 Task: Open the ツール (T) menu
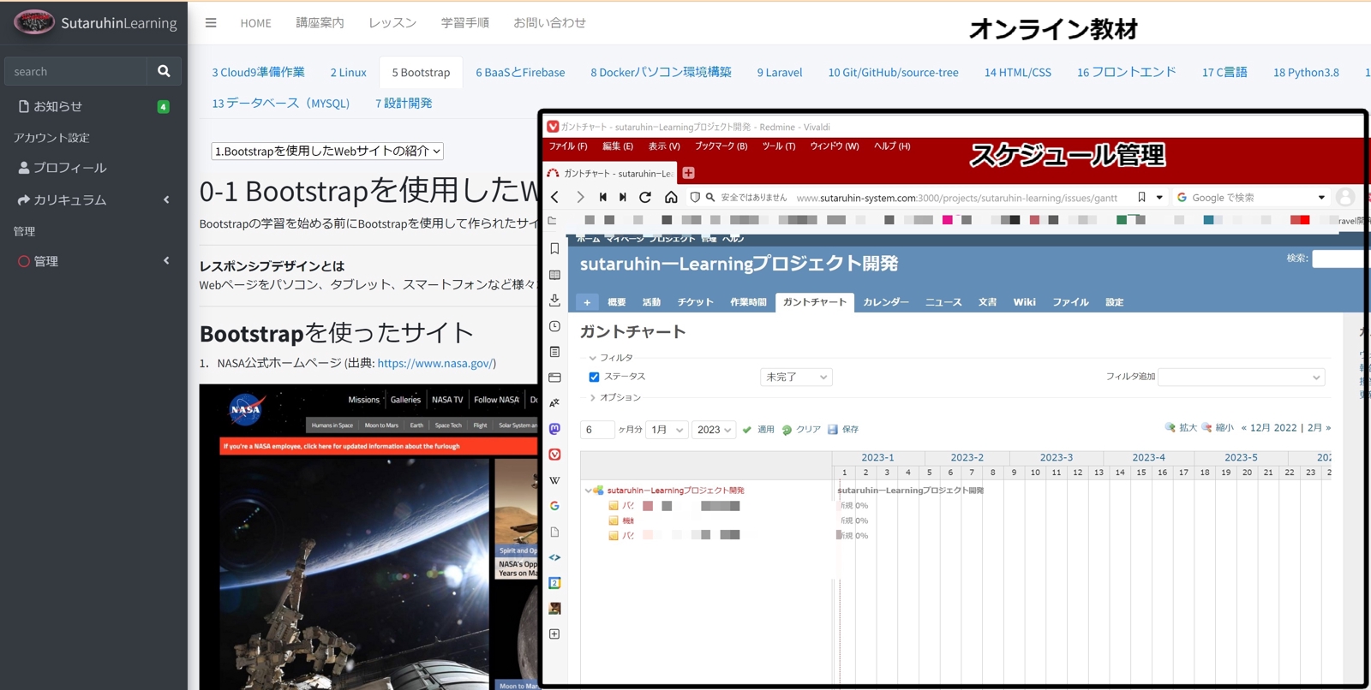pos(779,146)
